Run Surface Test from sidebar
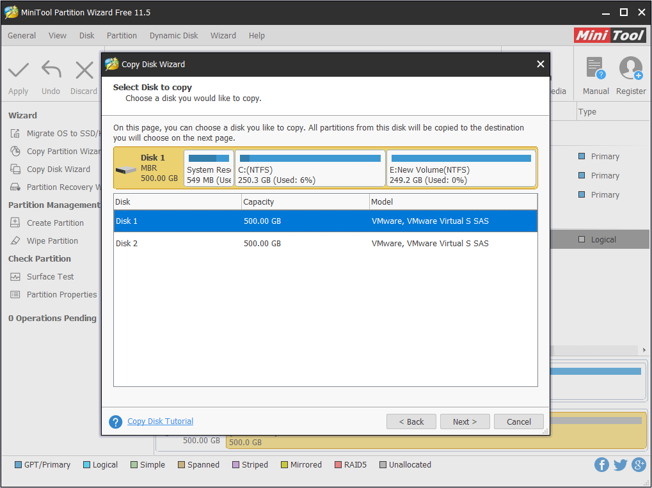Viewport: 652px width, 488px height. pyautogui.click(x=42, y=276)
